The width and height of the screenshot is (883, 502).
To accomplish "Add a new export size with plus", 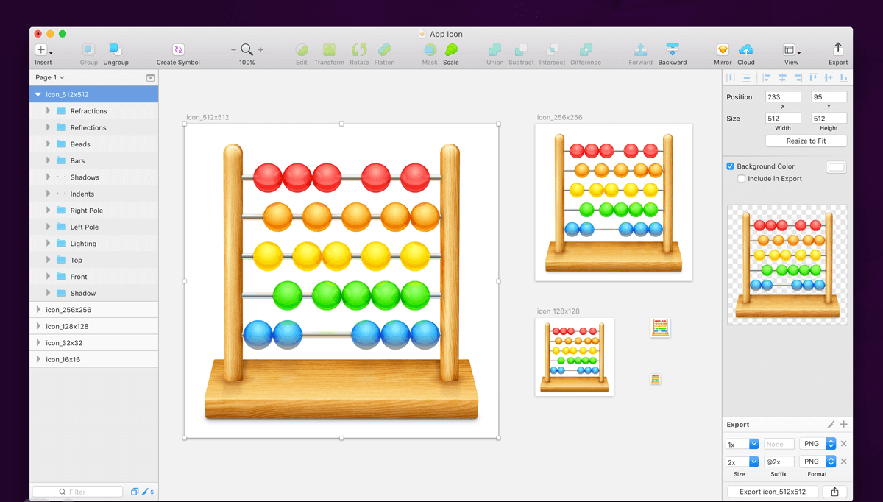I will [844, 425].
